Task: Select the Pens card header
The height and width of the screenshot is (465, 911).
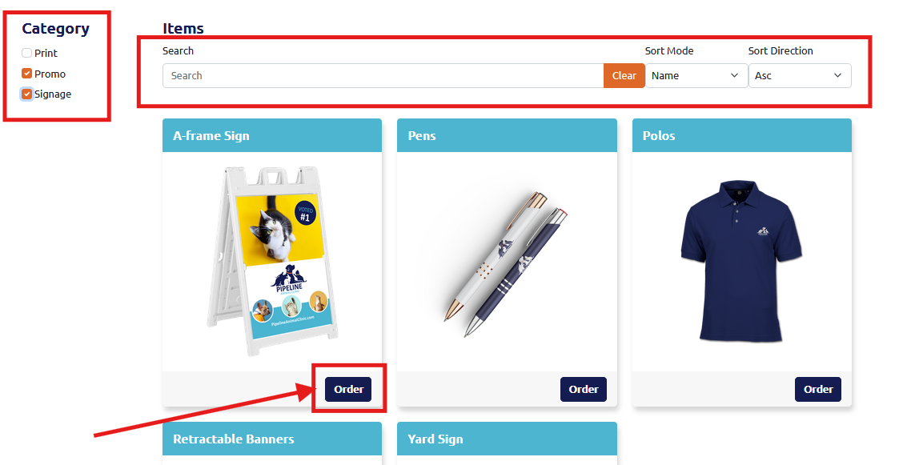Action: click(x=507, y=135)
